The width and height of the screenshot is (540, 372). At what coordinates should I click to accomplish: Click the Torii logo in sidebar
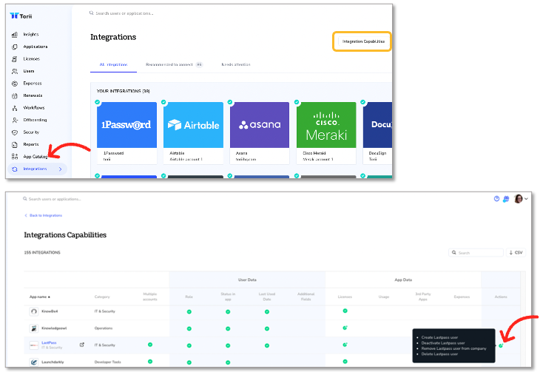21,16
